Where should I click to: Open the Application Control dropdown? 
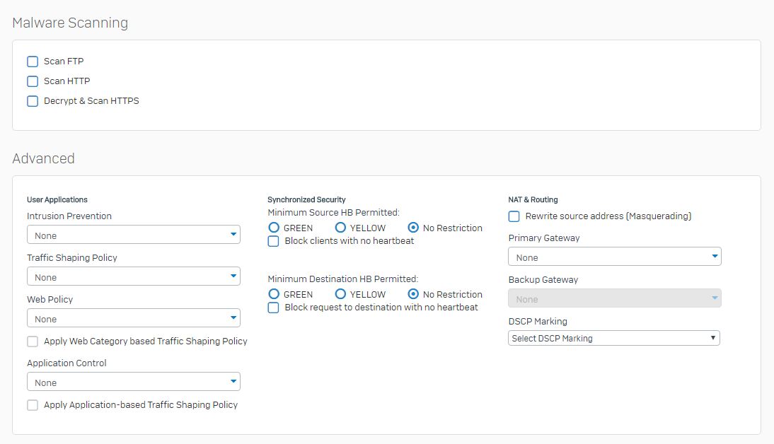tap(133, 382)
